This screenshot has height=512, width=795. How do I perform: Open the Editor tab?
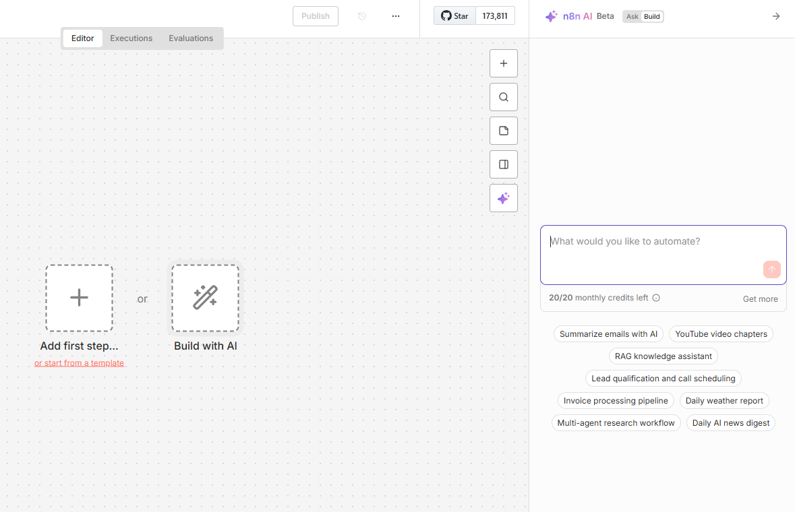pos(83,38)
